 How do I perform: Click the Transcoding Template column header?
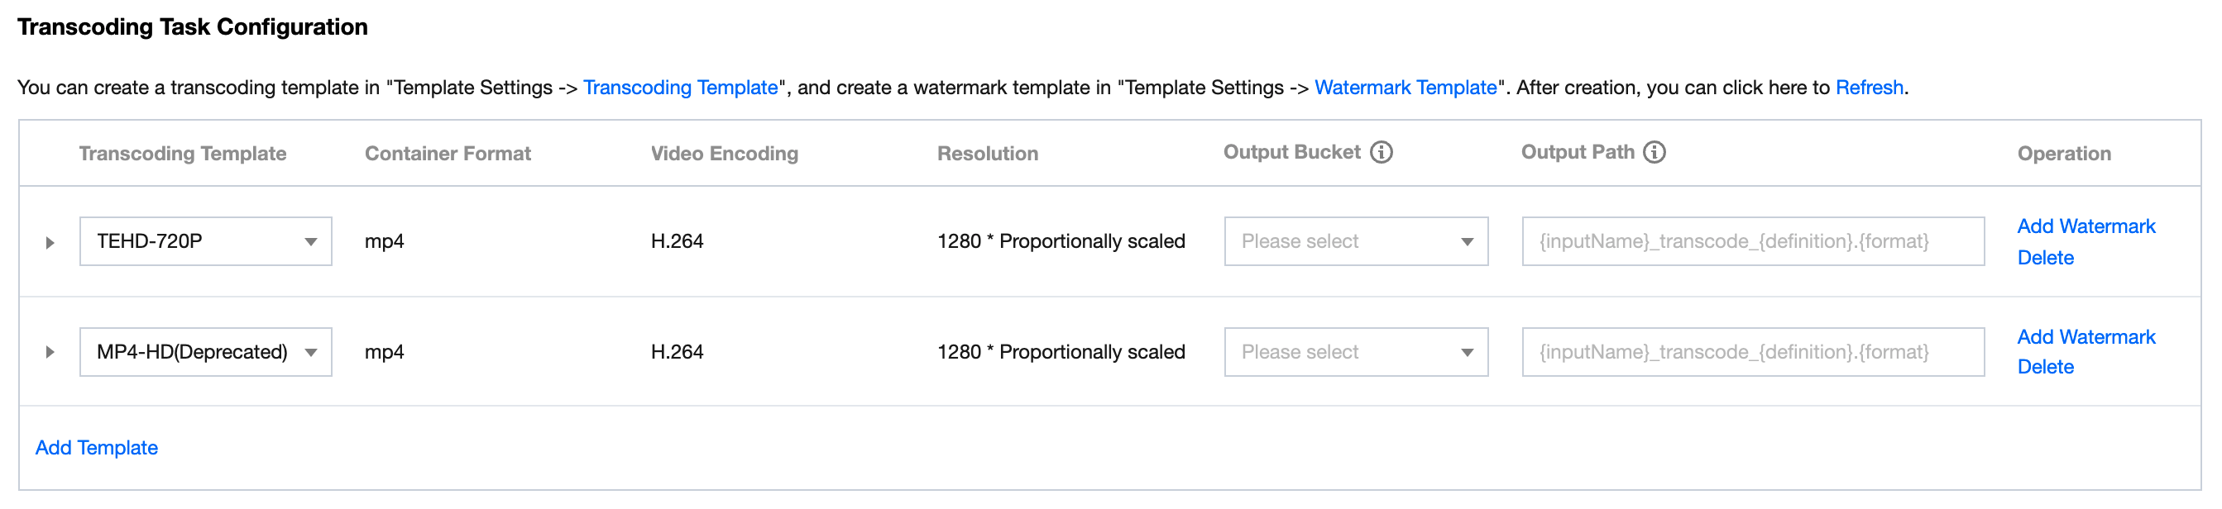click(x=182, y=155)
